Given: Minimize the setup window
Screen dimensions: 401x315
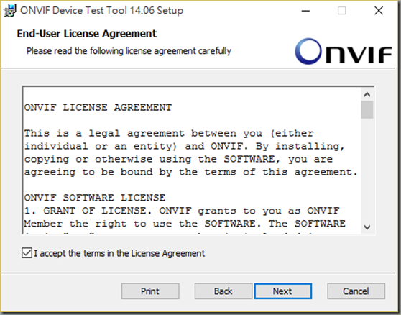Looking at the screenshot, I should point(305,11).
